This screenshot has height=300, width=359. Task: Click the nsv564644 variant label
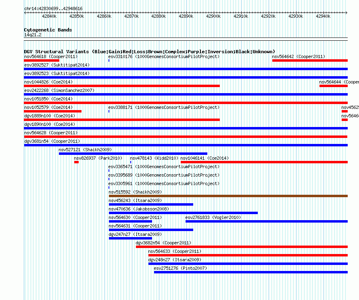pos(339,82)
